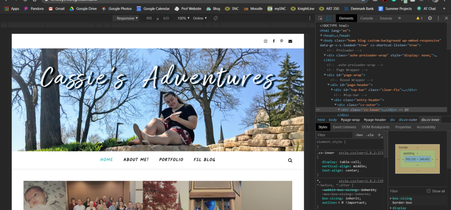This screenshot has width=451, height=210.
Task: Open the Responsive device dropdown
Action: (127, 18)
